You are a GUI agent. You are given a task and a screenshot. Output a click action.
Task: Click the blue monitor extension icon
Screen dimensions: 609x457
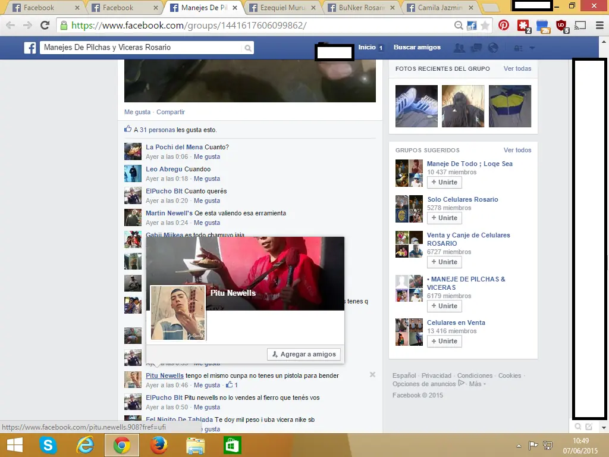542,26
